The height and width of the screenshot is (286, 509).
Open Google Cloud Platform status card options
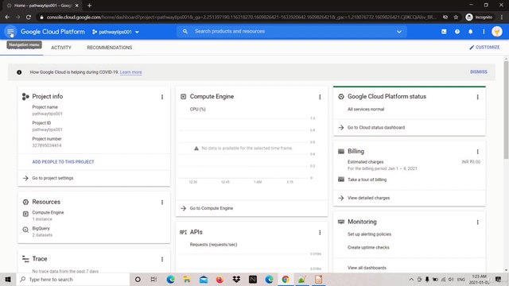[x=477, y=97]
